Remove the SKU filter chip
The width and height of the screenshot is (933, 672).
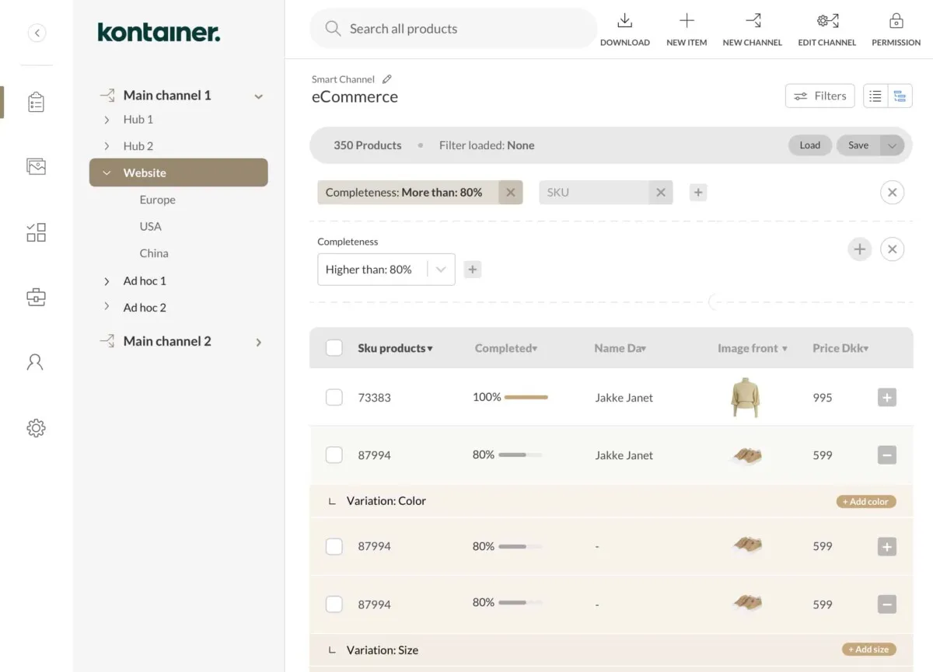point(660,193)
